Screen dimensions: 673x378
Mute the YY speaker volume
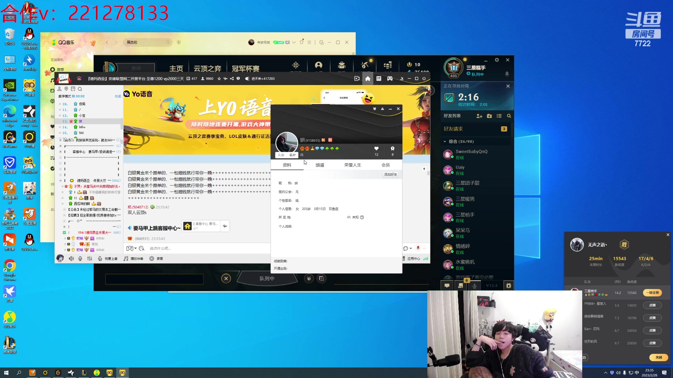71,259
